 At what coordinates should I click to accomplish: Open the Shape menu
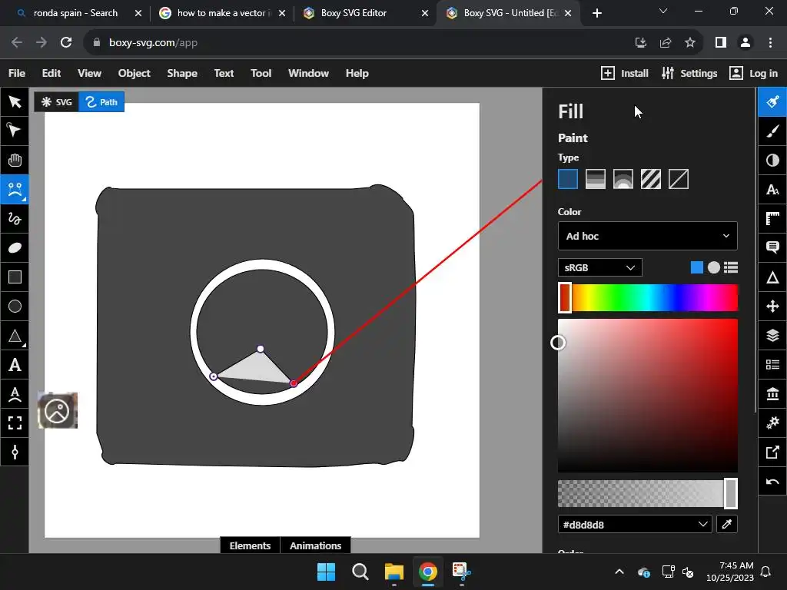(181, 73)
